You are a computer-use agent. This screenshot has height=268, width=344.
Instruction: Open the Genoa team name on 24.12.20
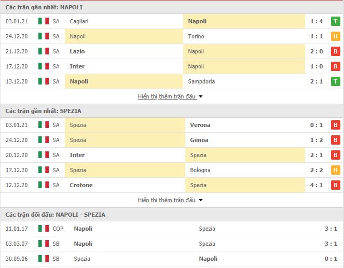[x=199, y=140]
